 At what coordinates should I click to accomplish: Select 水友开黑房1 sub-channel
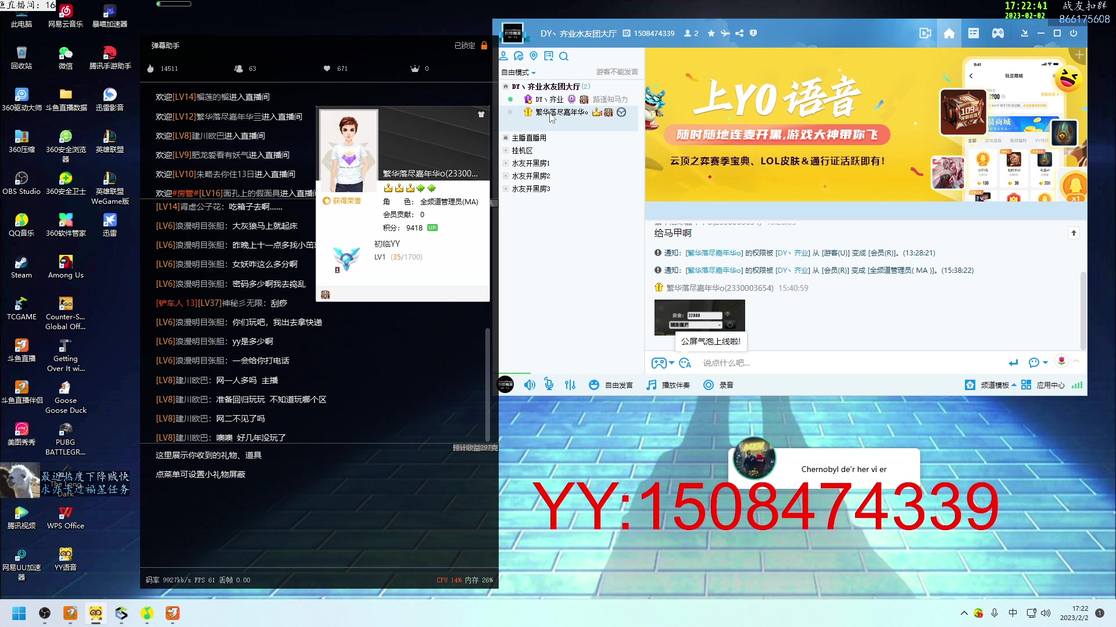(531, 163)
